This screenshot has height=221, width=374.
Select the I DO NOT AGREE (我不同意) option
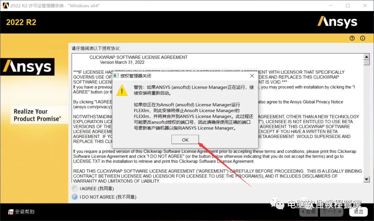pyautogui.click(x=75, y=197)
